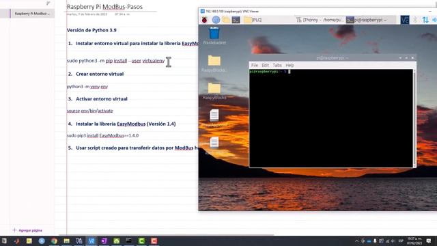Click the '4. Instalar la librería EasyModbus' heading
The width and height of the screenshot is (437, 246).
coord(122,124)
